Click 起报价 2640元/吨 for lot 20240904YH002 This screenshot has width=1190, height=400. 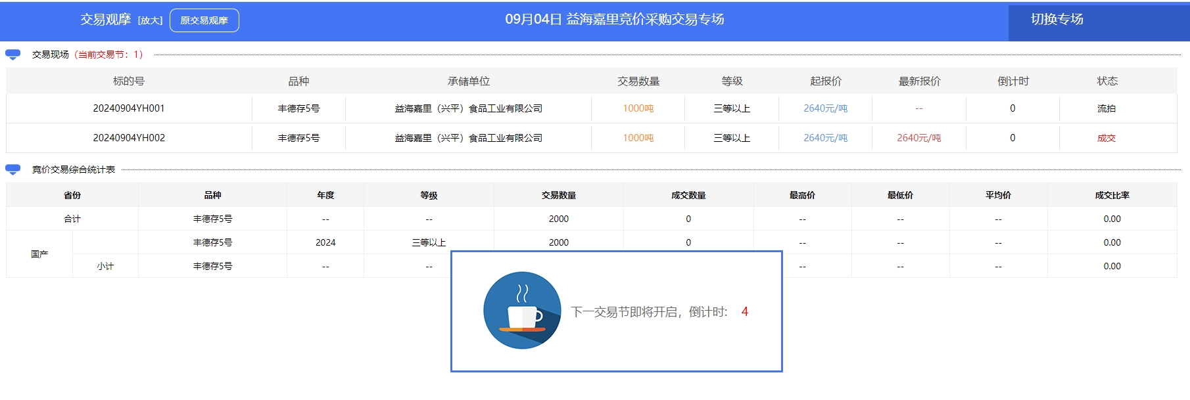826,138
